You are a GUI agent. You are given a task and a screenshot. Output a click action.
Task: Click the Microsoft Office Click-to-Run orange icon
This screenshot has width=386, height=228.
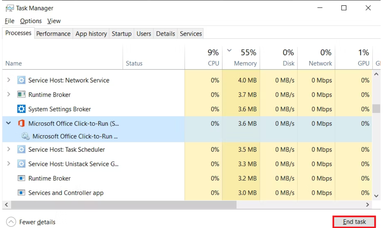(22, 123)
